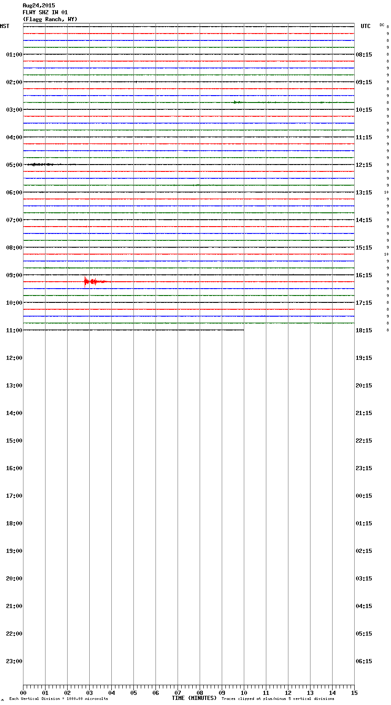Select the 07:00 MST row label
This screenshot has width=391, height=705.
(x=14, y=220)
